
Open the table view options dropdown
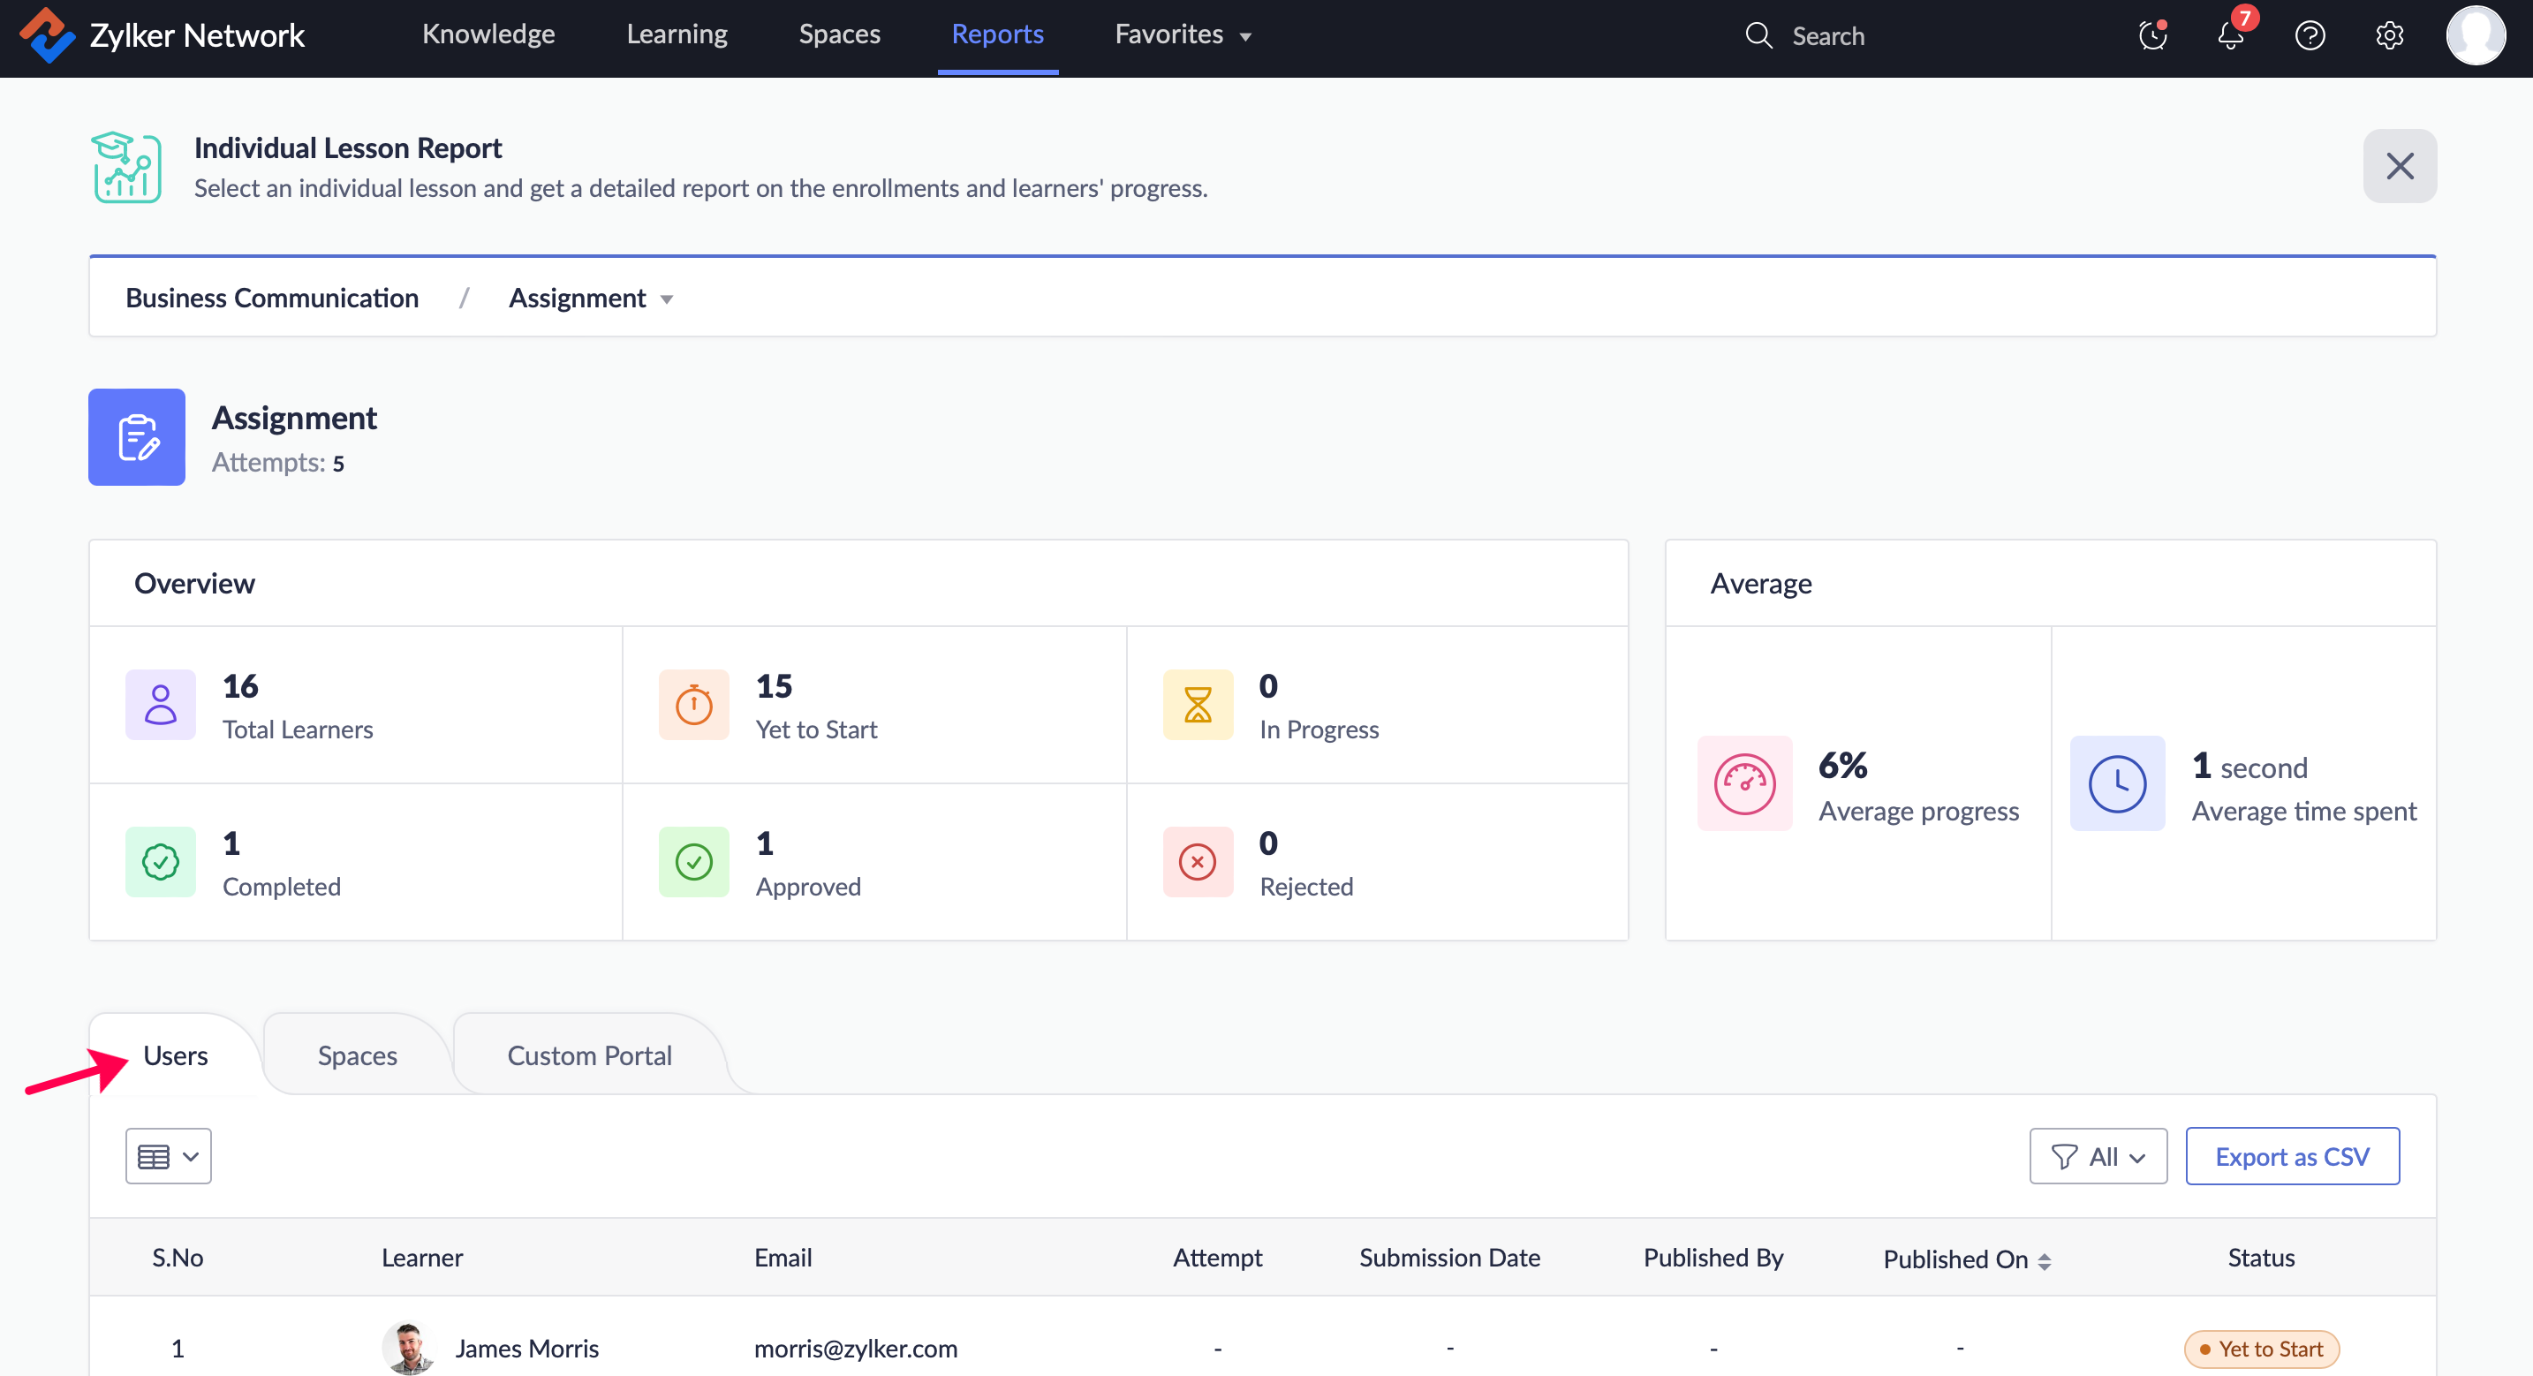[x=168, y=1156]
